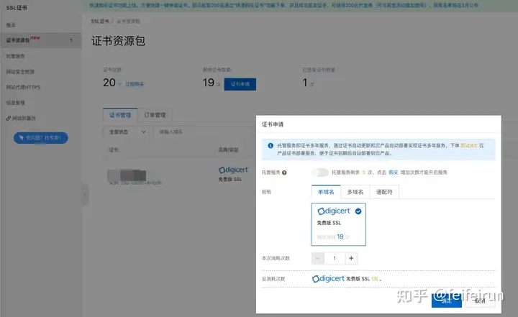
Task: Click the blurred certificate thumbnail in table
Action: 127,175
